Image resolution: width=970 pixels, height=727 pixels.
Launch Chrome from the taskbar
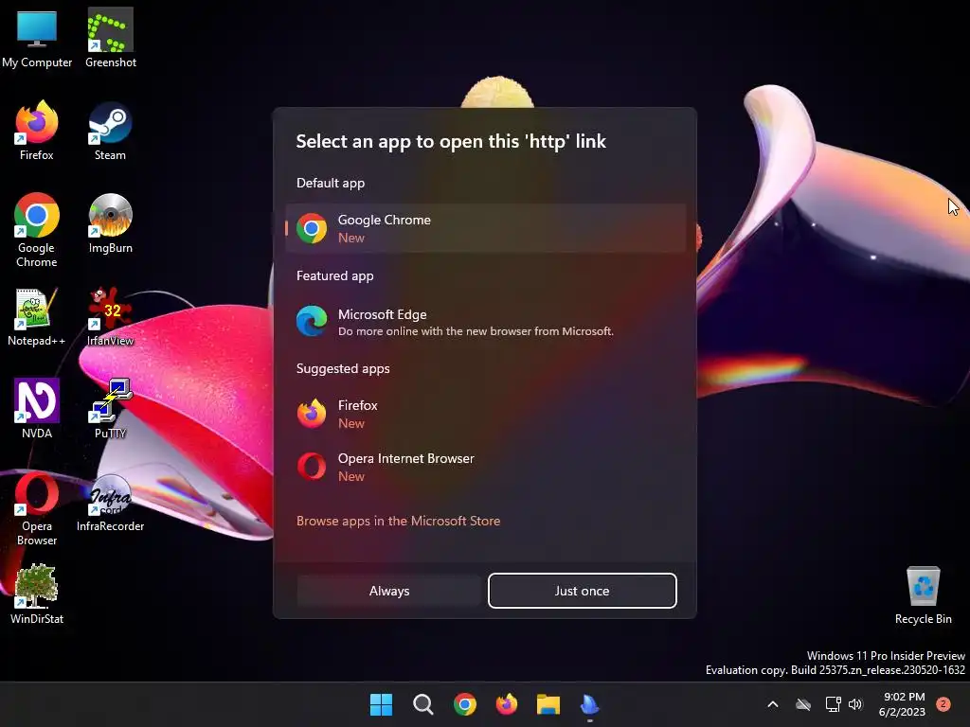tap(464, 704)
